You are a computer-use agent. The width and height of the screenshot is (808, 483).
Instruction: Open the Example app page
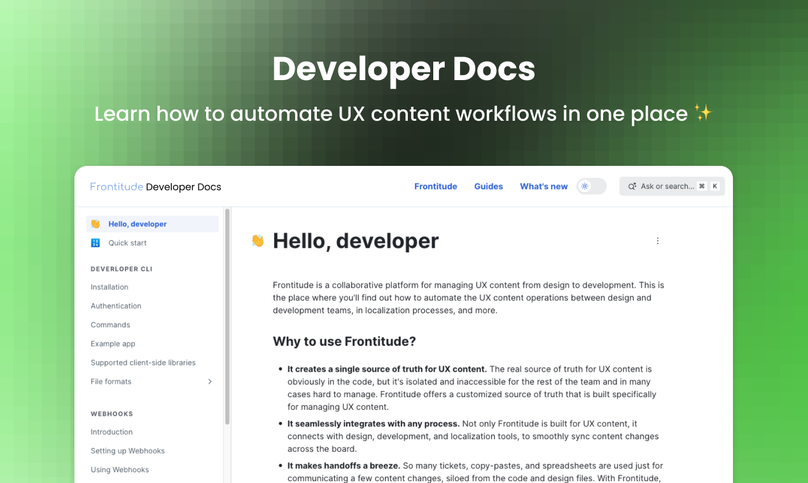[113, 344]
